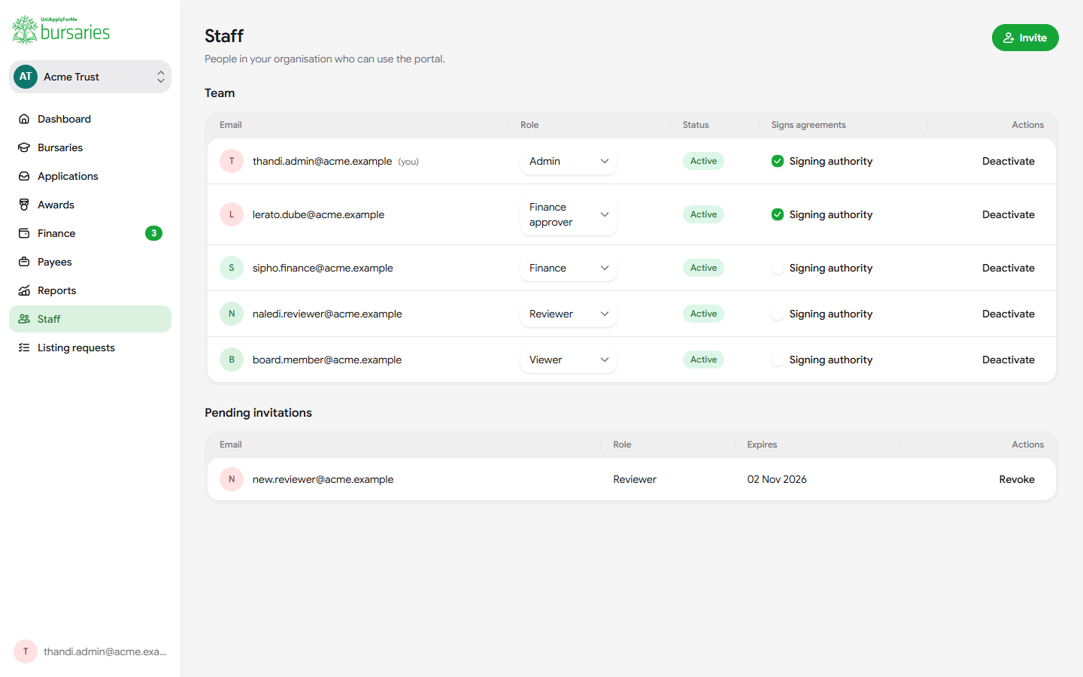Open sipho.finance's Finance role dropdown

tap(569, 268)
